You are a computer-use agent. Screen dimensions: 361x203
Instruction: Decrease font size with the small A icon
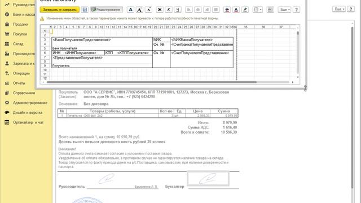tap(148, 10)
